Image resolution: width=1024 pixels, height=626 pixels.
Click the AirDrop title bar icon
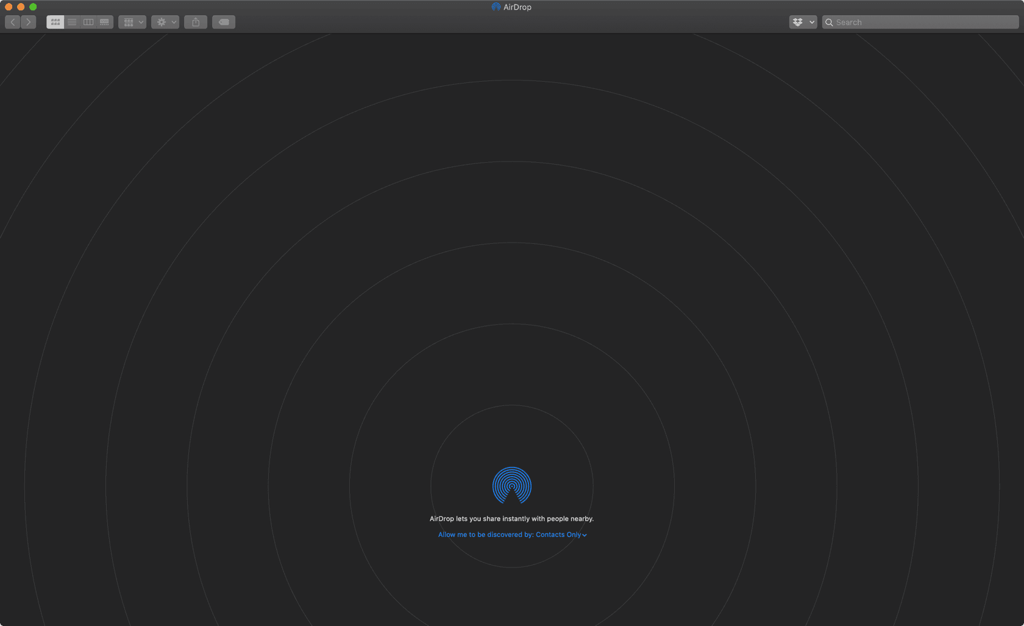[496, 7]
